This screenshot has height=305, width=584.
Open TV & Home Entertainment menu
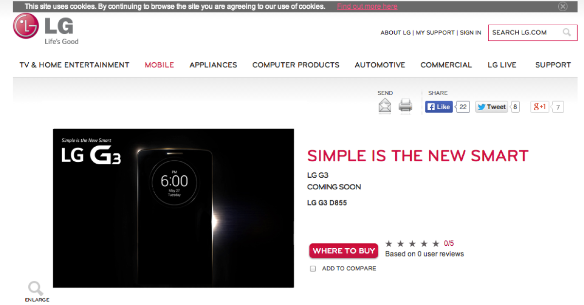74,65
